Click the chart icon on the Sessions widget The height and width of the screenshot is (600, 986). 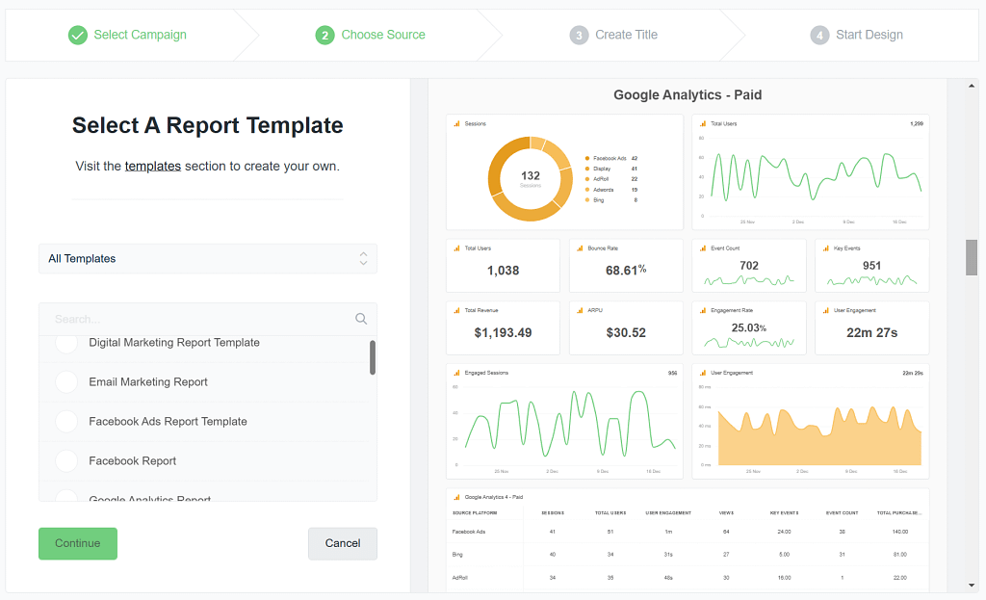tap(456, 124)
